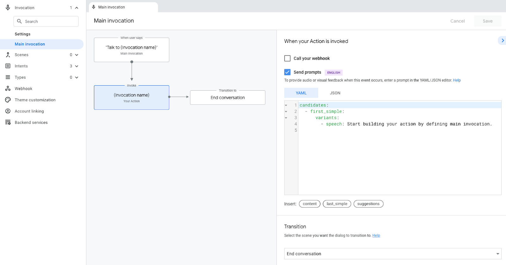Click the Theme customization palette icon

(x=8, y=100)
